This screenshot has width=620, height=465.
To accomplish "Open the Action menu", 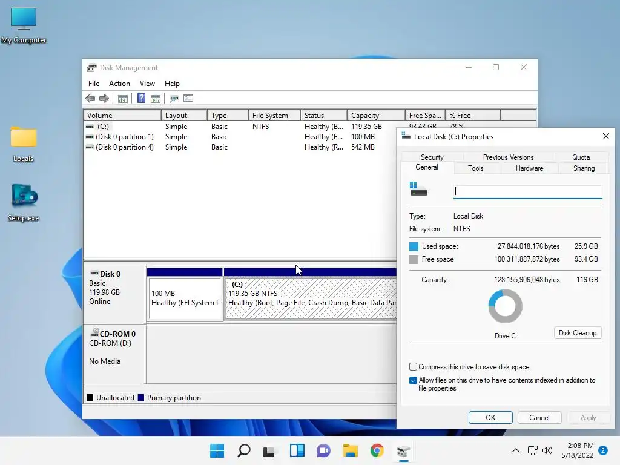I will (x=119, y=84).
